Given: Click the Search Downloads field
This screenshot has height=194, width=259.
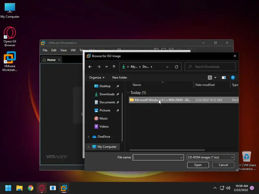Looking at the screenshot, I should point(210,67).
